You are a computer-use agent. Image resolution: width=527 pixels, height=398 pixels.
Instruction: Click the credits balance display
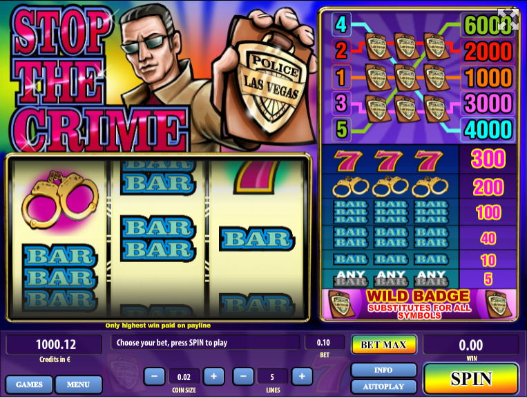coord(54,344)
